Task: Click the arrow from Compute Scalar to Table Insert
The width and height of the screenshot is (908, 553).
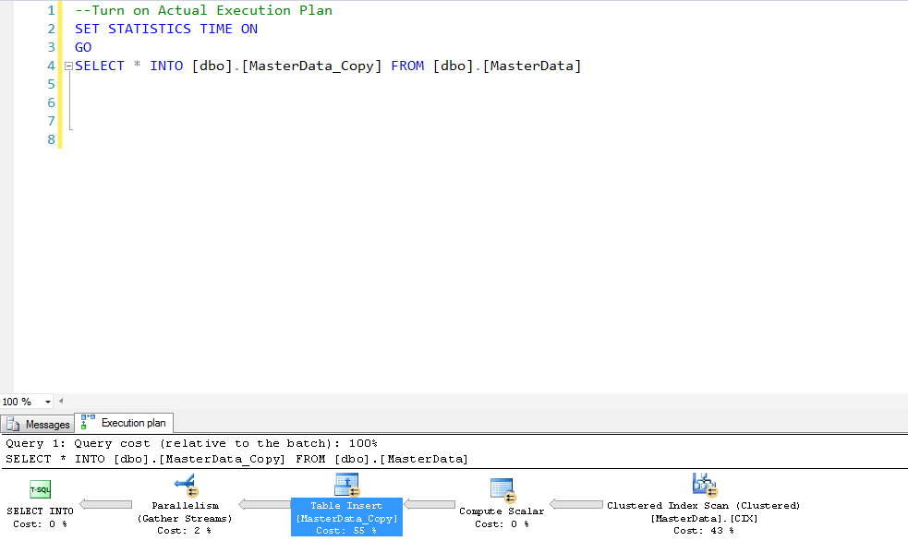Action: pyautogui.click(x=430, y=504)
